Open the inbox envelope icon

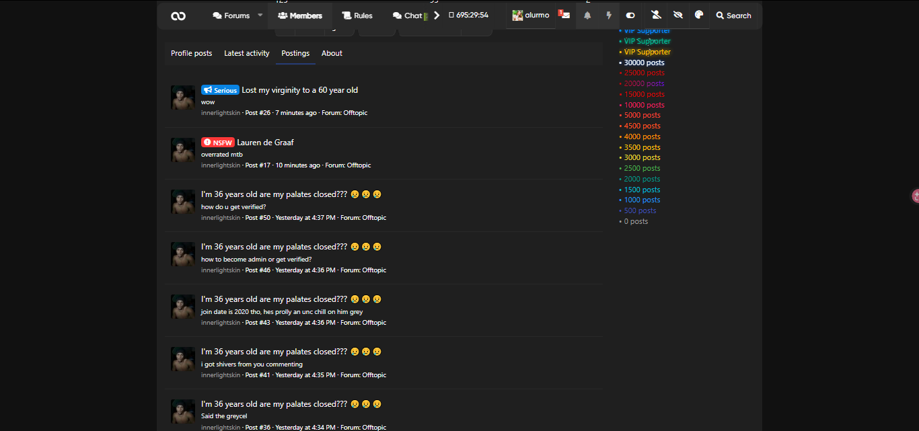coord(565,15)
